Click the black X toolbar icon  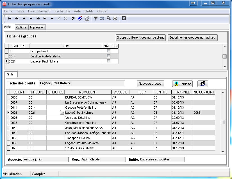tap(124, 19)
